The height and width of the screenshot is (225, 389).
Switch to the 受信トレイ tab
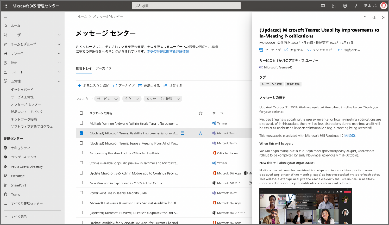84,68
